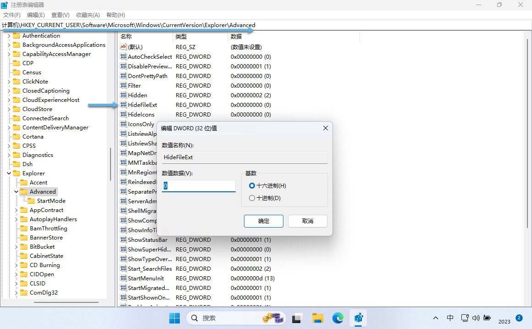Click the ShowStatusBar value icon
This screenshot has width=532, height=329.
pyautogui.click(x=122, y=240)
